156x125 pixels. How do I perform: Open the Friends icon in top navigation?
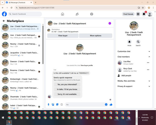[77, 14]
